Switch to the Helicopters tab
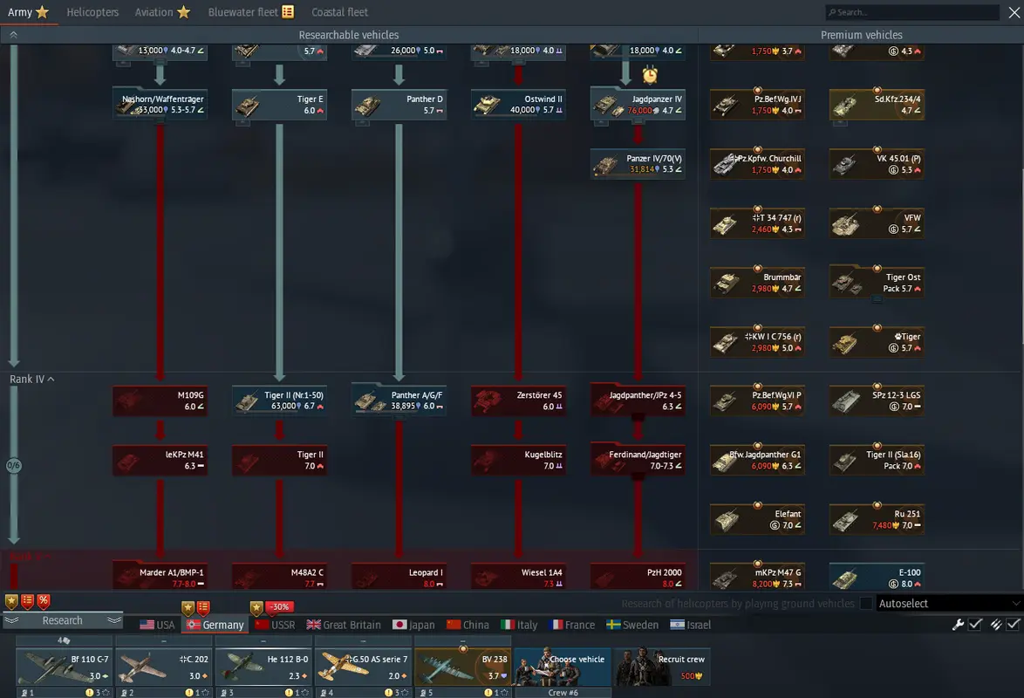Image resolution: width=1024 pixels, height=698 pixels. [92, 12]
